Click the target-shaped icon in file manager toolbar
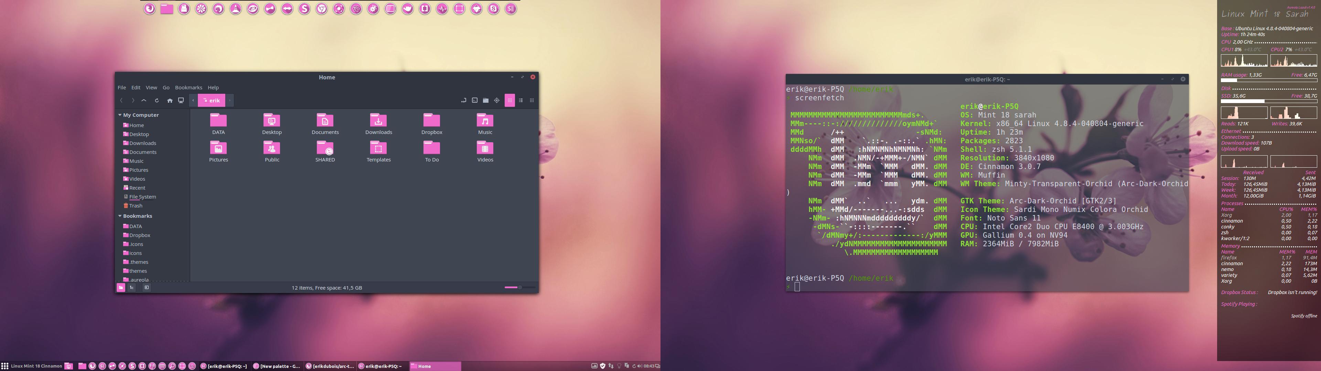This screenshot has width=1321, height=371. (x=497, y=100)
